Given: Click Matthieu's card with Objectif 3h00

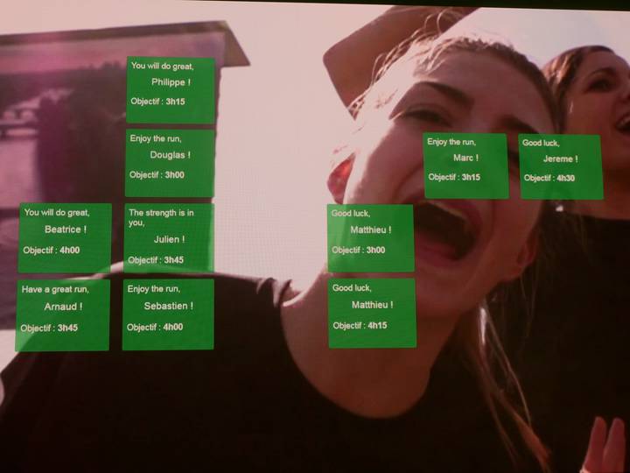Looking at the screenshot, I should [371, 238].
